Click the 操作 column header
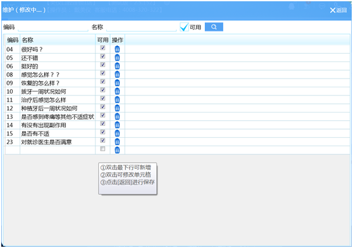The width and height of the screenshot is (353, 248). 117,40
